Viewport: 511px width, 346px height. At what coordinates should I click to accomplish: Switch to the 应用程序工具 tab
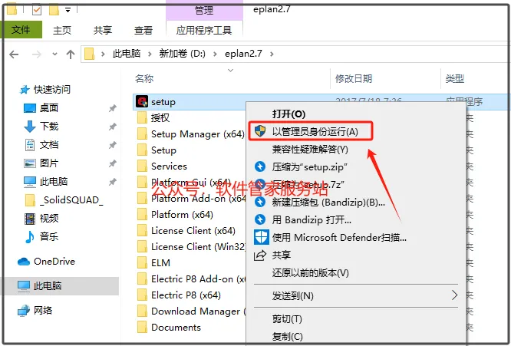[204, 30]
